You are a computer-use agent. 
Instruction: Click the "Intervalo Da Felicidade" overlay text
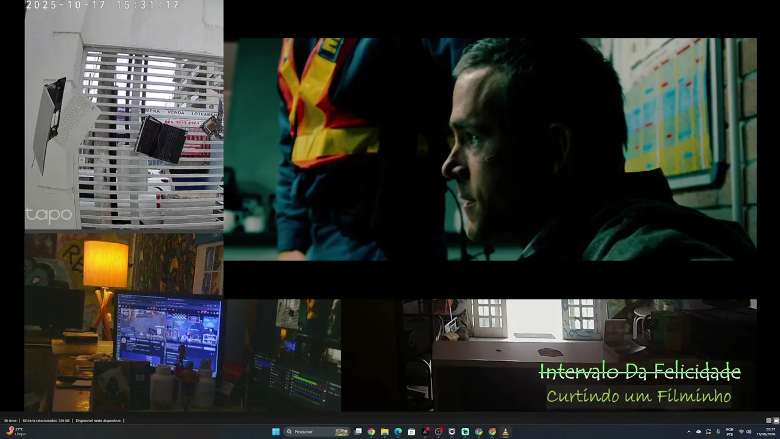pyautogui.click(x=640, y=371)
